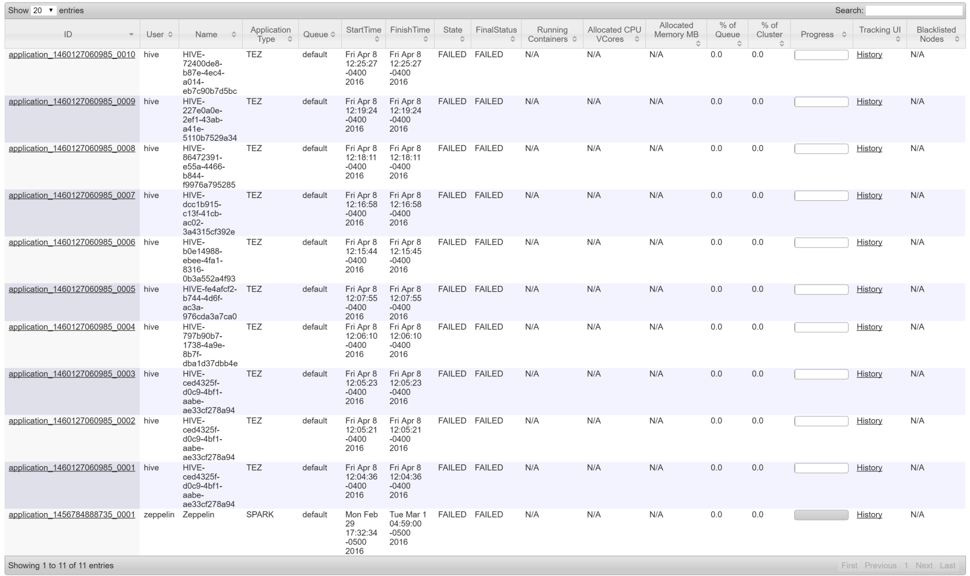970x576 pixels.
Task: Toggle sorting on the Running Containers column header
Action: pos(575,39)
